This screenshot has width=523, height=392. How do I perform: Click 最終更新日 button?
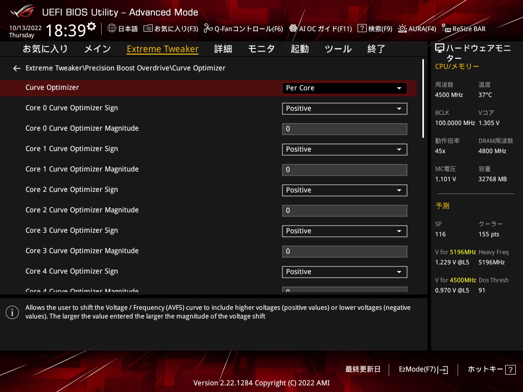(x=363, y=370)
